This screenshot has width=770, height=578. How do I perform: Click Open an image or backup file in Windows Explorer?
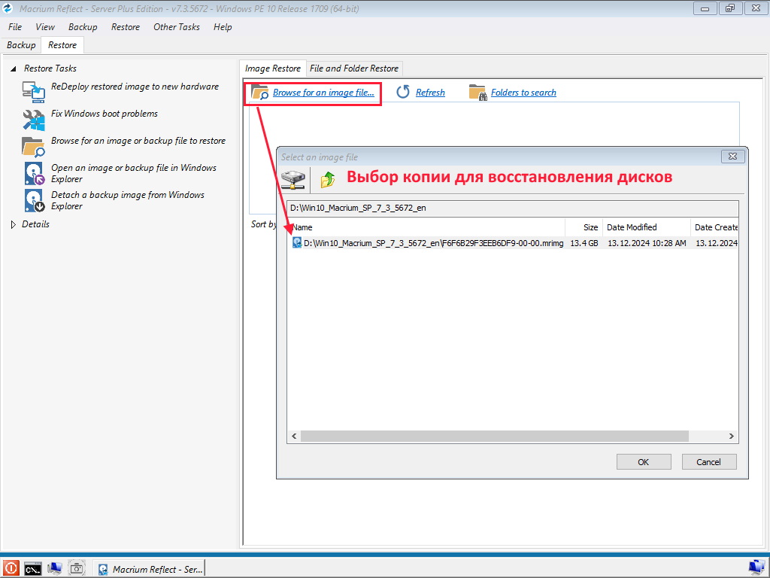[134, 174]
